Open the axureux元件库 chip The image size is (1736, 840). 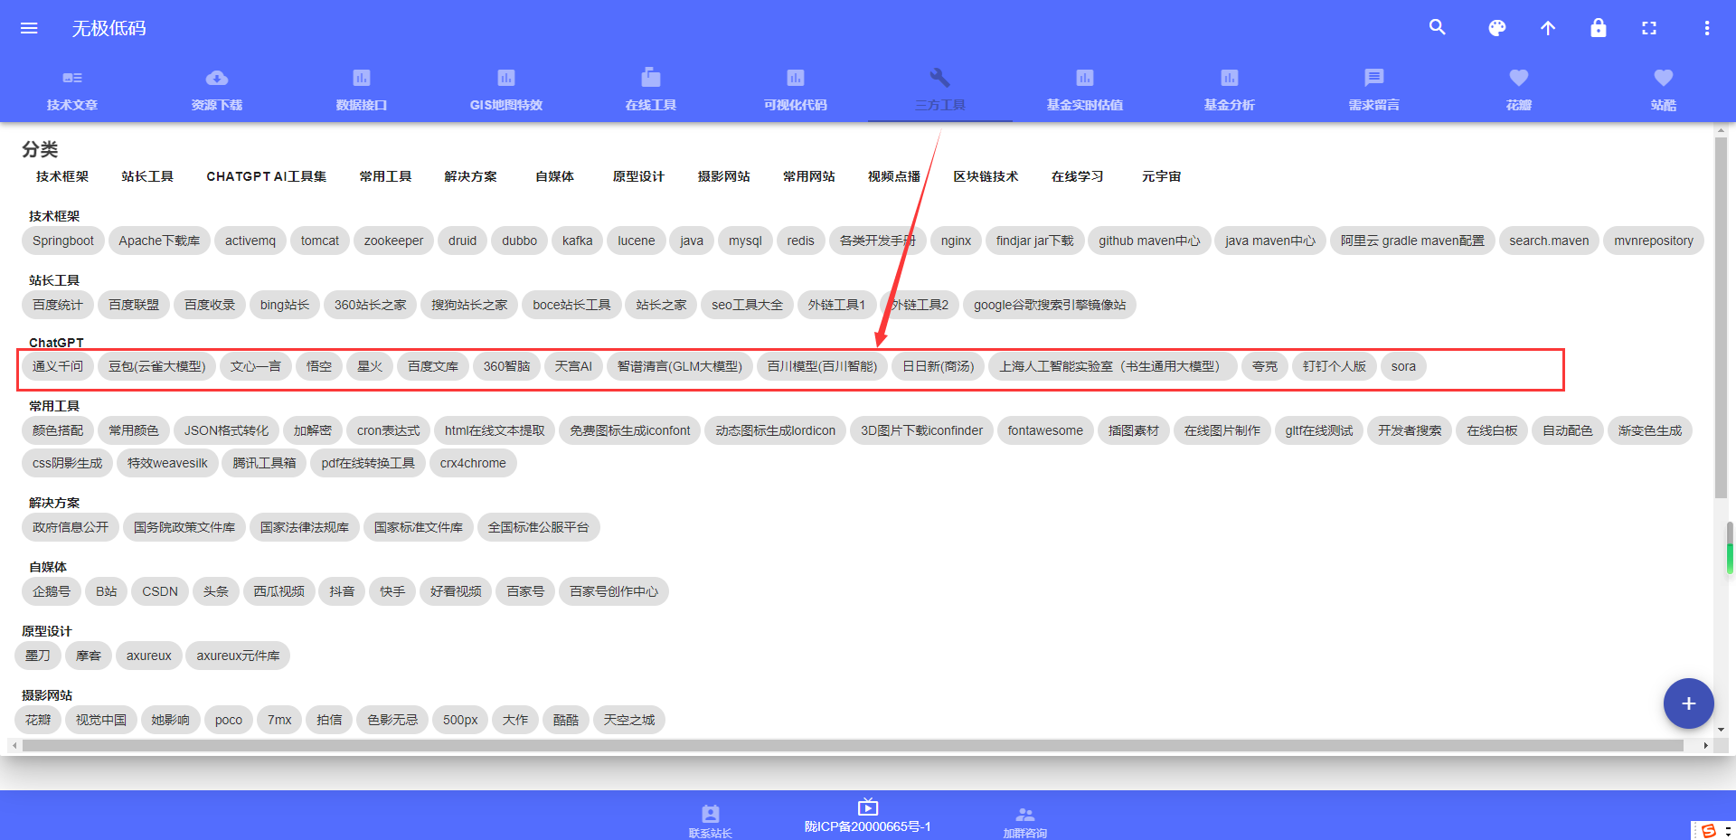coord(238,656)
